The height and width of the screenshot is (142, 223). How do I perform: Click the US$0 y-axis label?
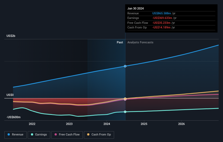10,95
